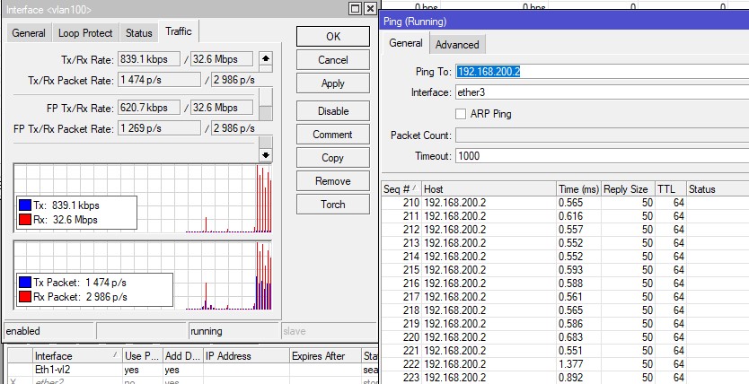This screenshot has width=749, height=384.
Task: Select ping row with time 0.892
Action: (565, 377)
